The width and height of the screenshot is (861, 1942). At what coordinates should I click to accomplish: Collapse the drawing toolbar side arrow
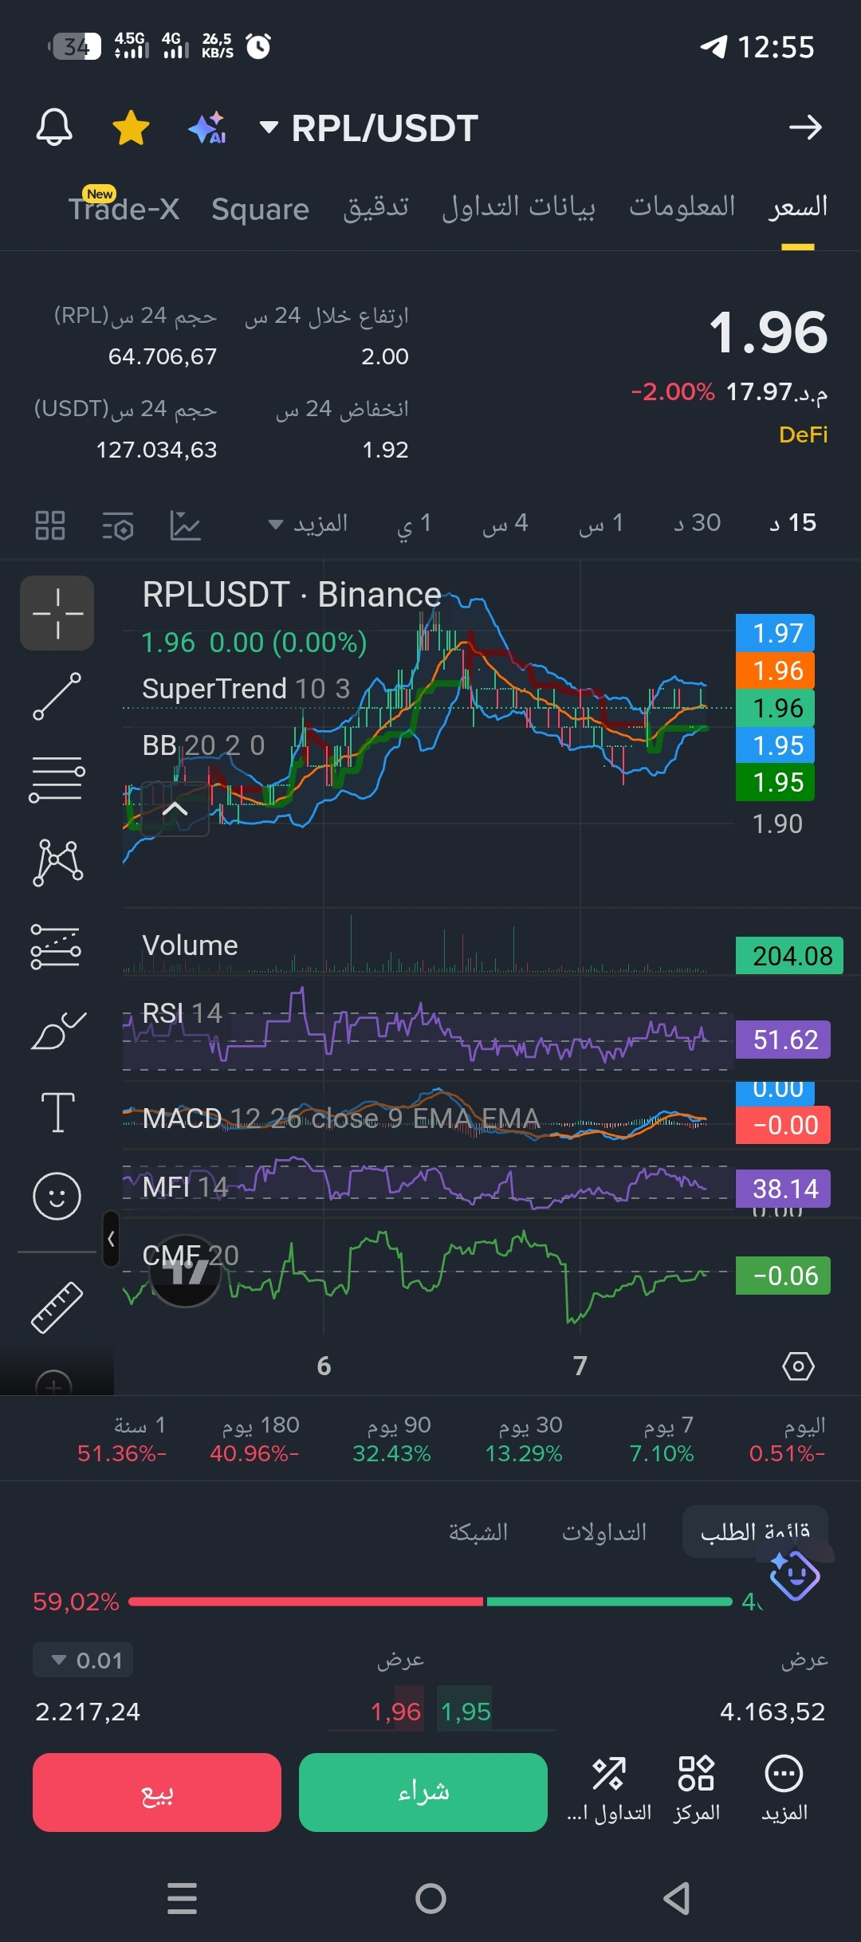coord(112,1239)
